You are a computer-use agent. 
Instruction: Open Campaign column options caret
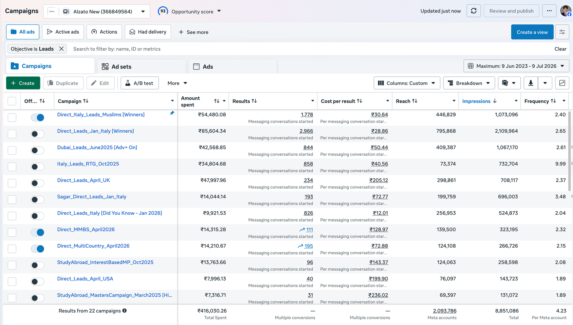(172, 101)
